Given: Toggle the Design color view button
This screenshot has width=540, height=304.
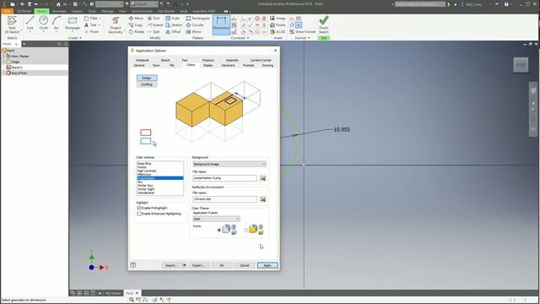Looking at the screenshot, I should [147, 78].
